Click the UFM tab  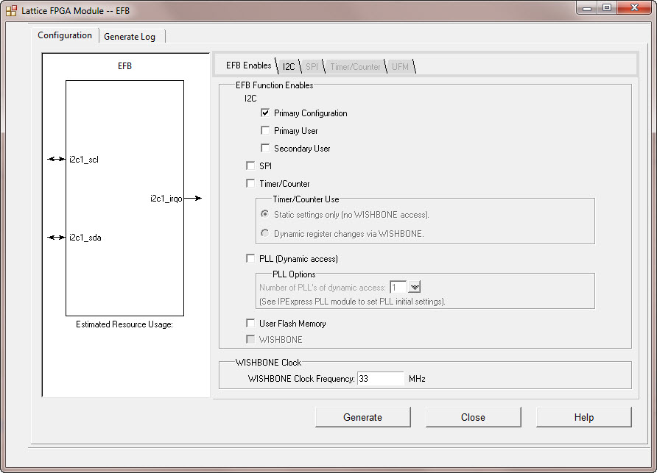point(400,66)
